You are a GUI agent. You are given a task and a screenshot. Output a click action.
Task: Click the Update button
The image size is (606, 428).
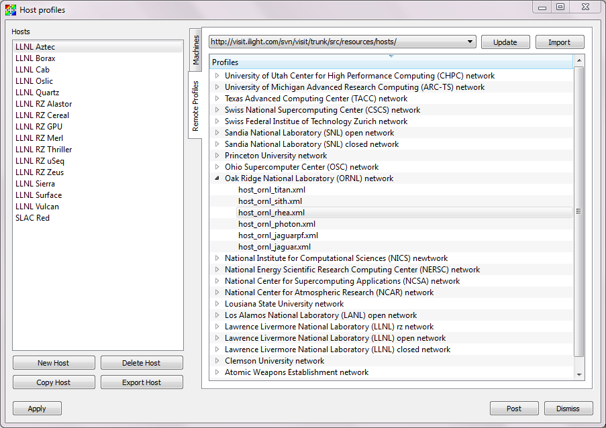[x=505, y=42]
